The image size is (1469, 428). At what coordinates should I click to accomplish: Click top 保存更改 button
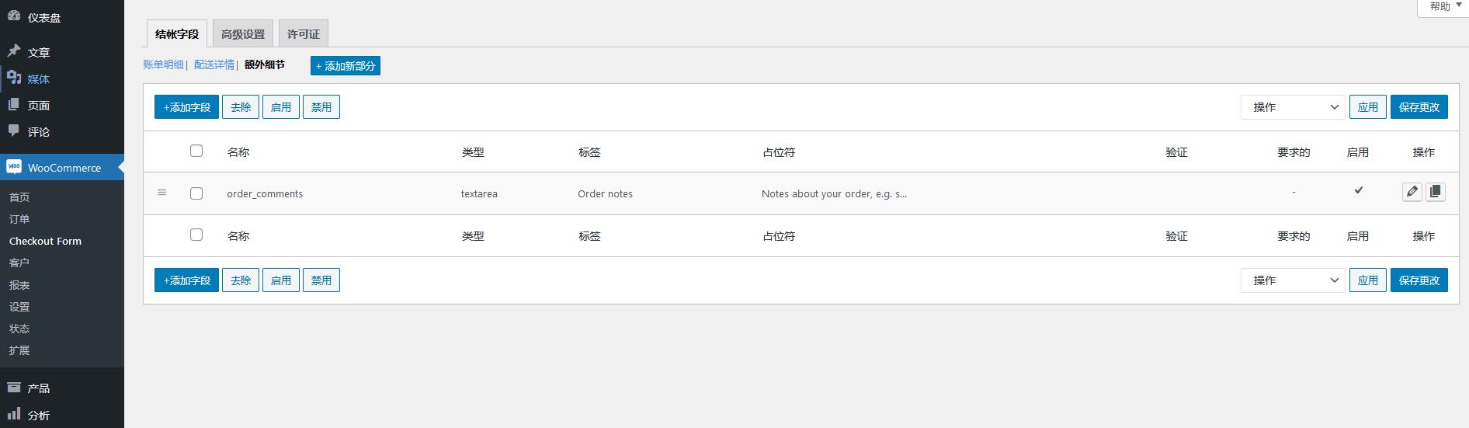[1419, 107]
